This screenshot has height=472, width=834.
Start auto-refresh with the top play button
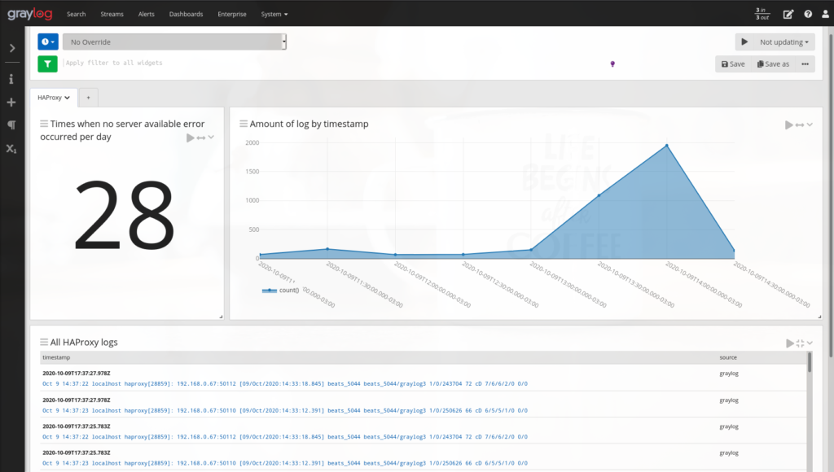[x=744, y=42]
